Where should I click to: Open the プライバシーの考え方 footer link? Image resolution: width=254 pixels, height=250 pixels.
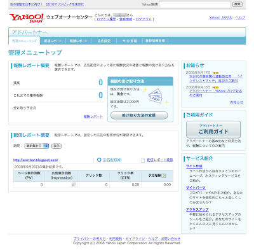click(x=90, y=239)
